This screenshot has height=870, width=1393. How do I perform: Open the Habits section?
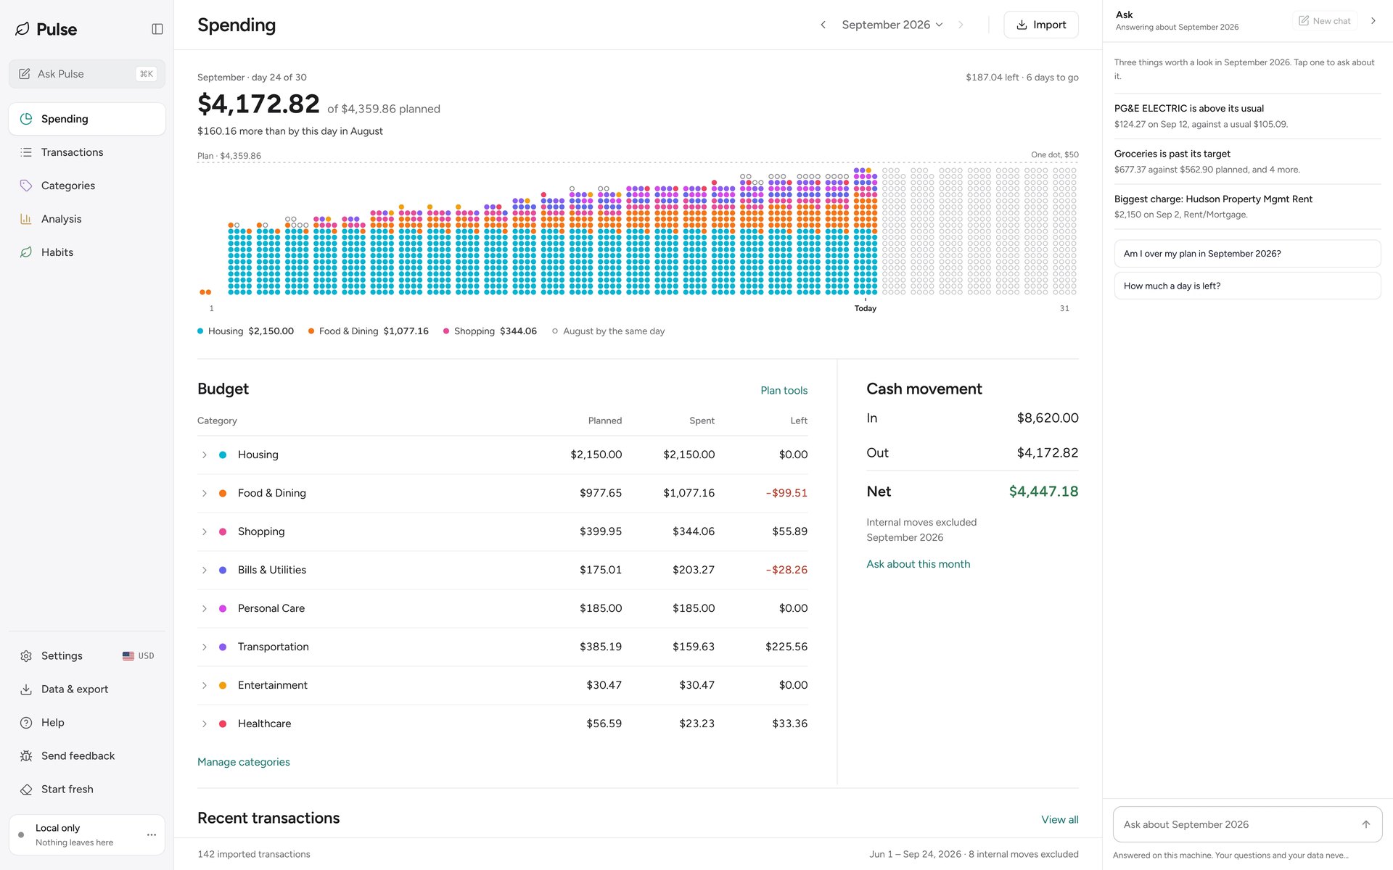coord(87,252)
